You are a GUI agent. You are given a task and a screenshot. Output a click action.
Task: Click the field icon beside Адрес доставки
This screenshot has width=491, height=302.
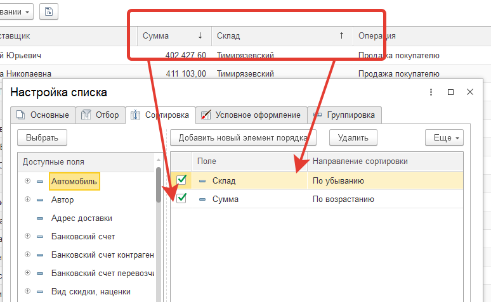40,218
